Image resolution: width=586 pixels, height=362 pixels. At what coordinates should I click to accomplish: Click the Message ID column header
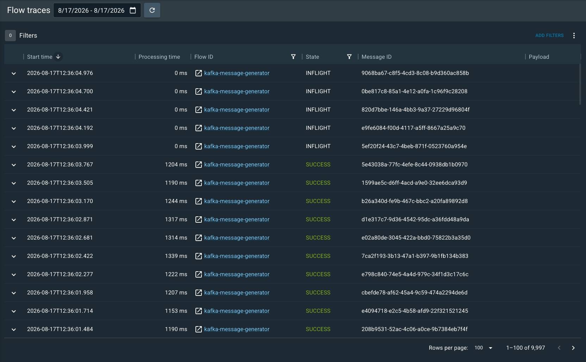pyautogui.click(x=376, y=57)
